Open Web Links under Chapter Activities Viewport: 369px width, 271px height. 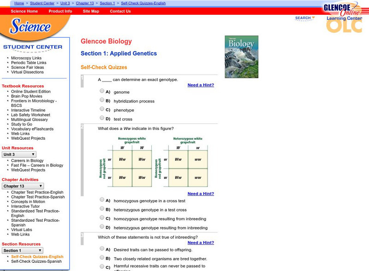click(20, 234)
